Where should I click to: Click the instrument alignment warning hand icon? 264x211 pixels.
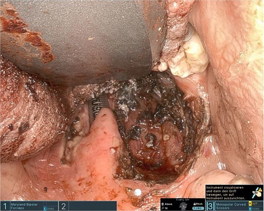pyautogui.click(x=257, y=193)
